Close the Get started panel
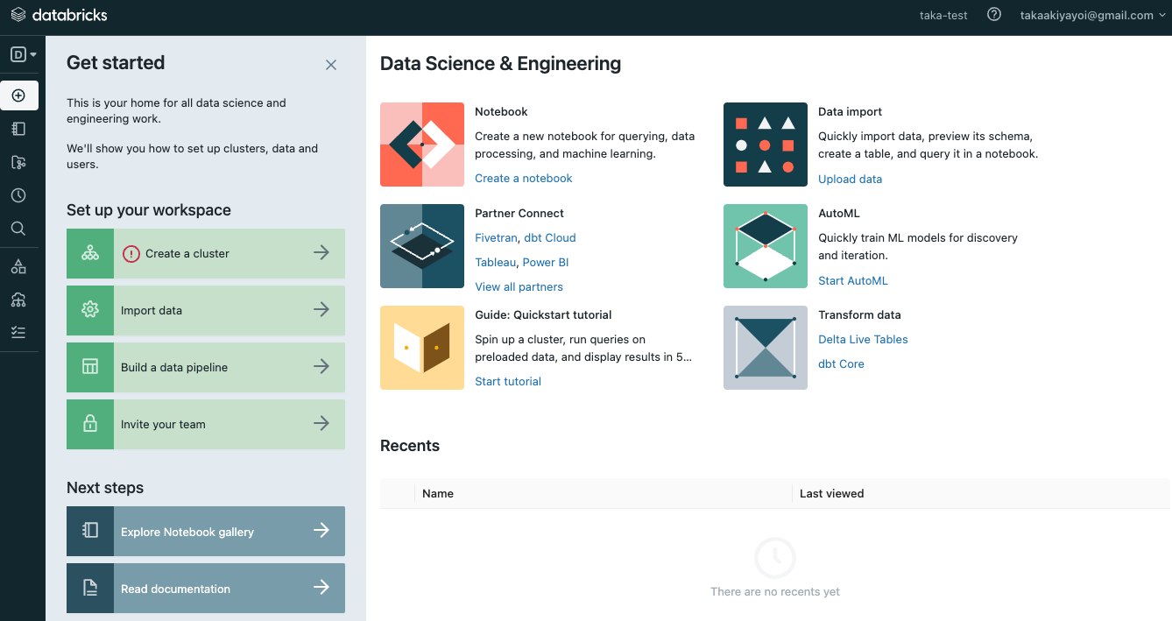Image resolution: width=1172 pixels, height=621 pixels. 331,65
